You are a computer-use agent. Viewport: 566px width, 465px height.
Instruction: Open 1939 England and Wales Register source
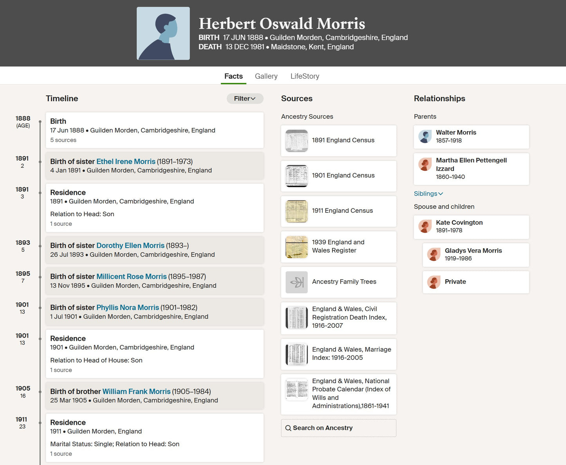tap(338, 247)
